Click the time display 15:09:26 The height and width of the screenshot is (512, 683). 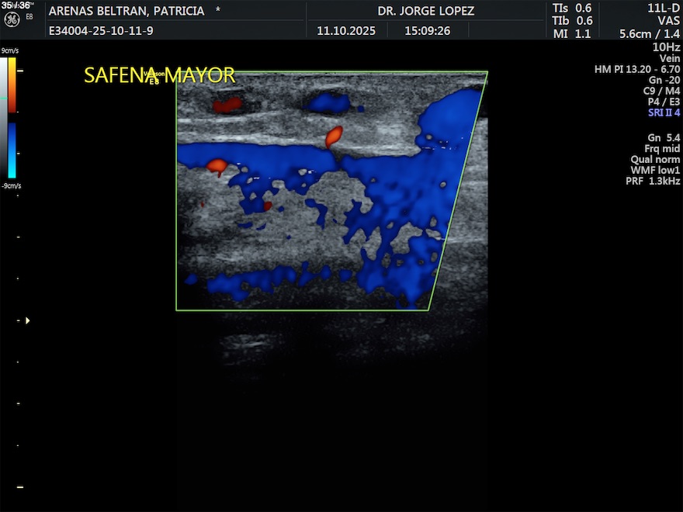(427, 31)
